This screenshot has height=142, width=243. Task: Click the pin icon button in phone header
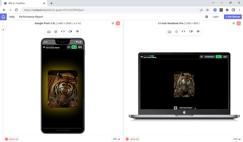coord(69,47)
